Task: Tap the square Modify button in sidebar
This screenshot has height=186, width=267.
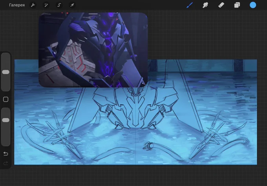Action: [5, 99]
